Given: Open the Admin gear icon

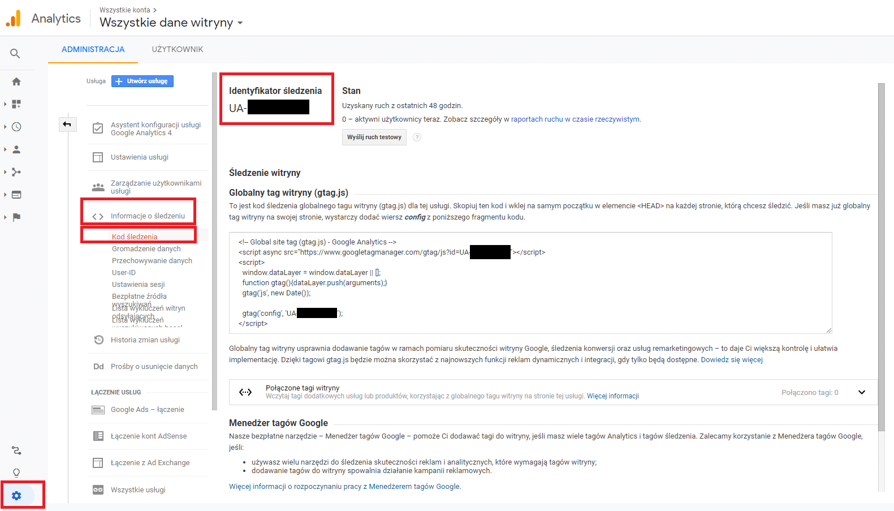Looking at the screenshot, I should point(16,496).
